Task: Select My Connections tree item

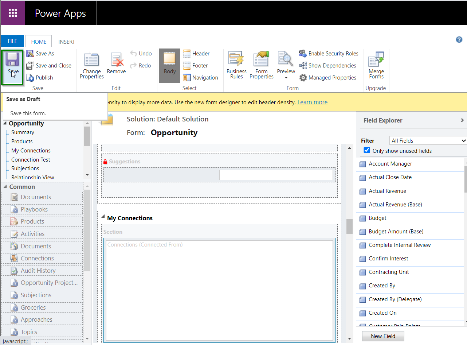Action: 31,151
